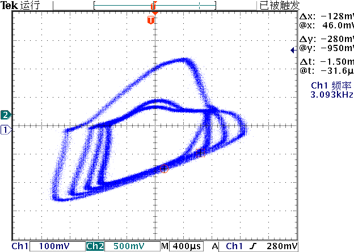Image resolution: width=354 pixels, height=252 pixels.
Task: Click the 运行 run status label
Action: (x=30, y=5)
